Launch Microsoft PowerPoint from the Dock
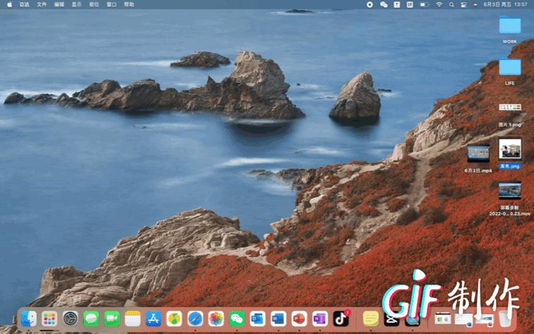Image resolution: width=534 pixels, height=334 pixels. (x=299, y=319)
